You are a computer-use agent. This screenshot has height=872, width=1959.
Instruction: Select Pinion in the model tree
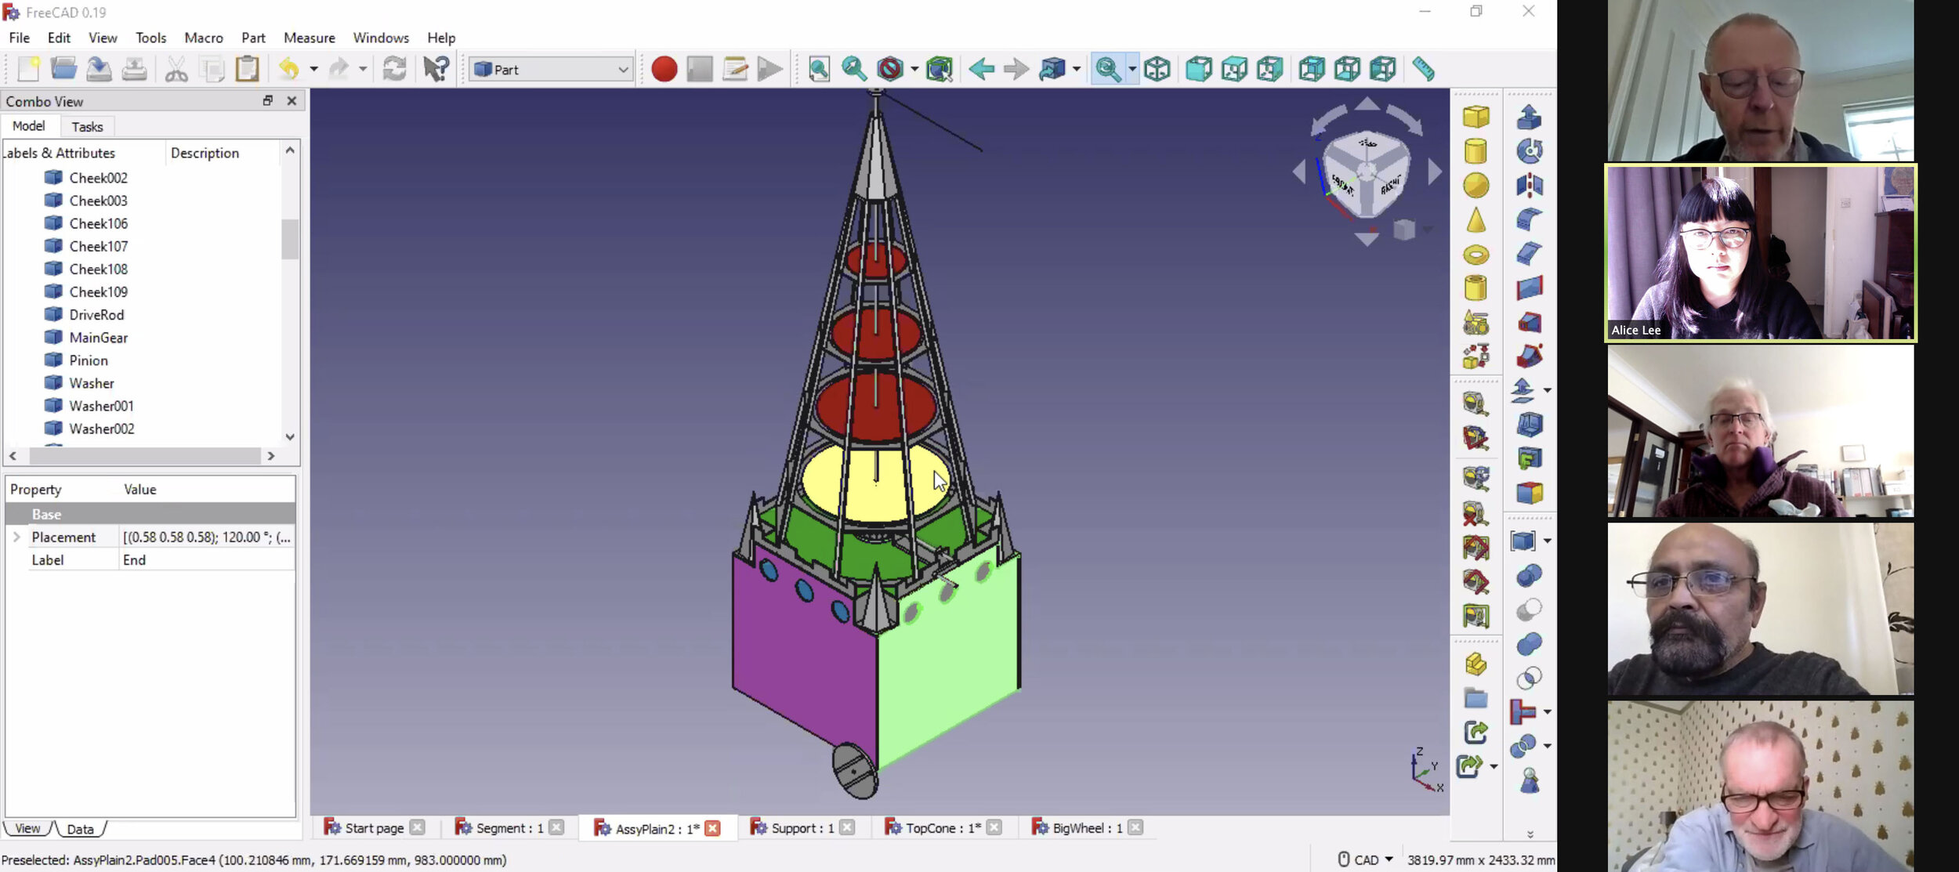point(89,360)
